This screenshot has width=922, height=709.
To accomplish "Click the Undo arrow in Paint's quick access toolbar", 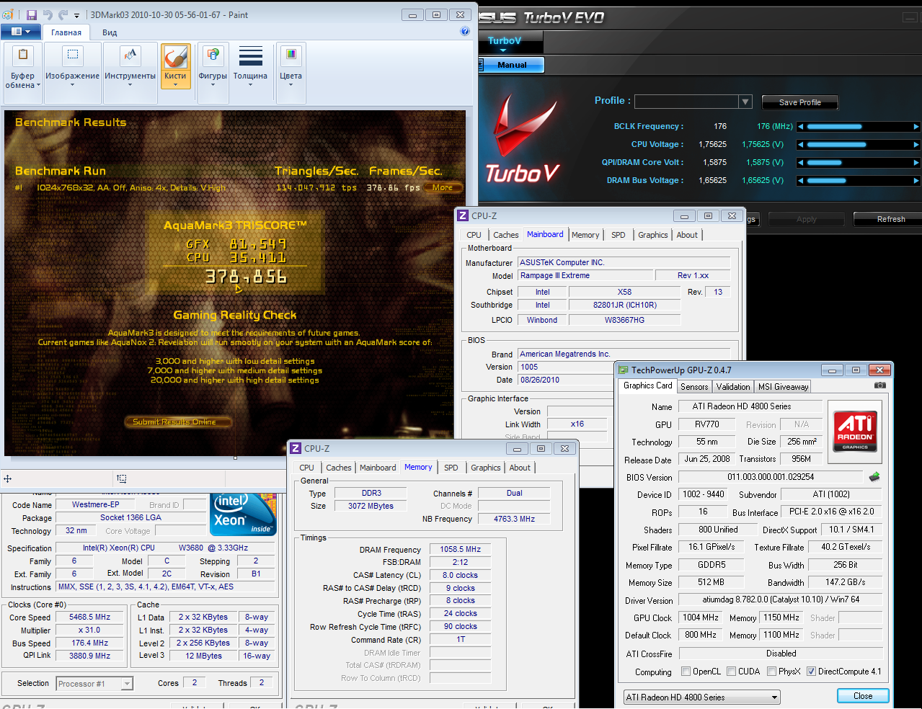I will 48,14.
